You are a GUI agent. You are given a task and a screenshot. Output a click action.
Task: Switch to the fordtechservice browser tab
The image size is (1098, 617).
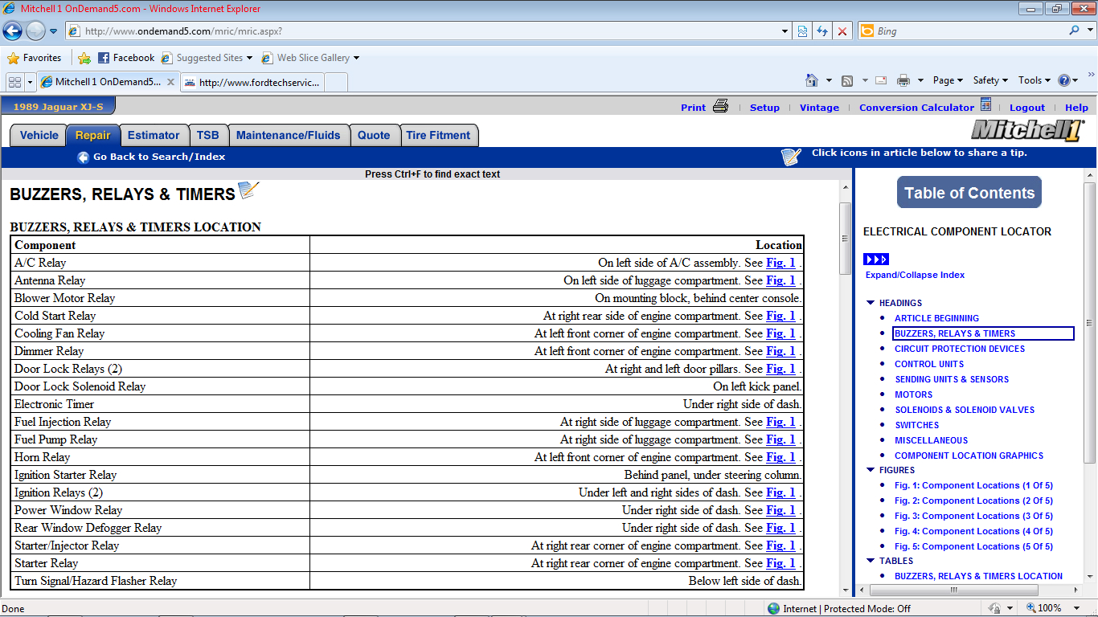point(252,82)
